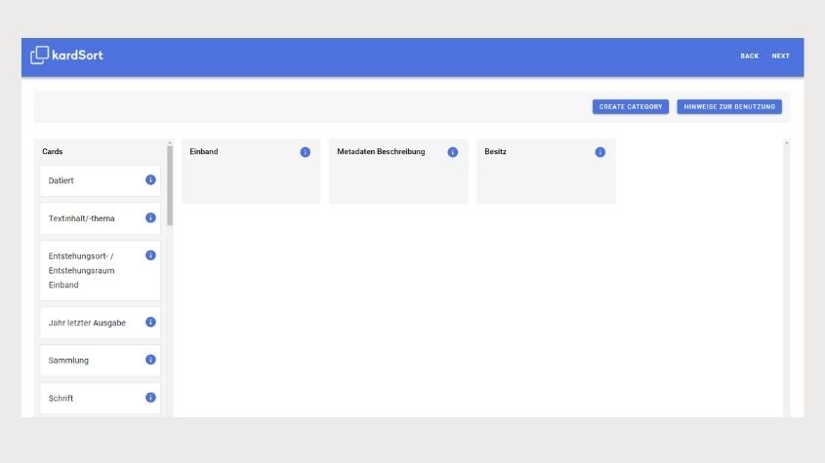Click the BACK button in header
Image resolution: width=825 pixels, height=463 pixels.
pos(749,56)
